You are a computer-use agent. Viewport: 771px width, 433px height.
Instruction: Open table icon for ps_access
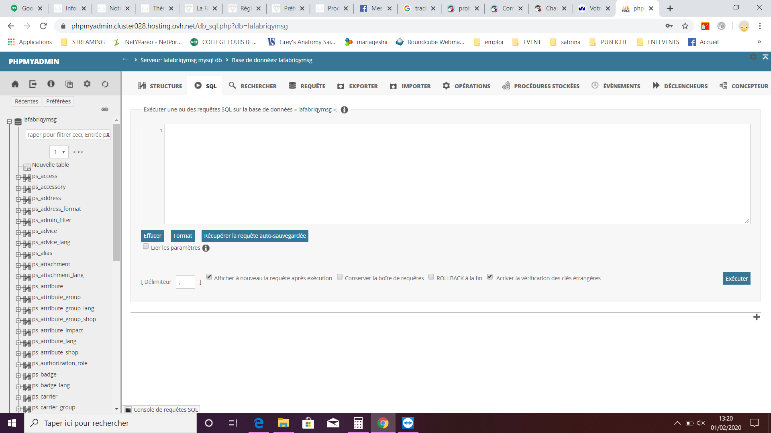point(27,177)
